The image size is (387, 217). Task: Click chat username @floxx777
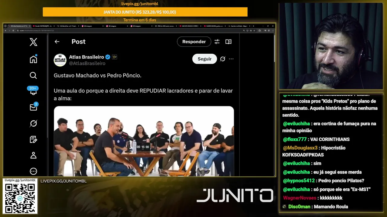tap(295, 139)
